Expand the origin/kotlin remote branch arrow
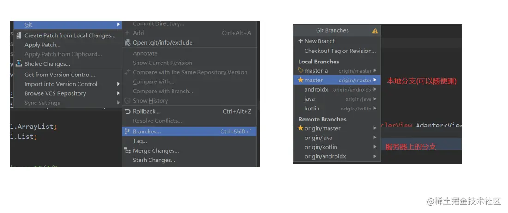Screen dimensions: 508x213 click(x=375, y=147)
